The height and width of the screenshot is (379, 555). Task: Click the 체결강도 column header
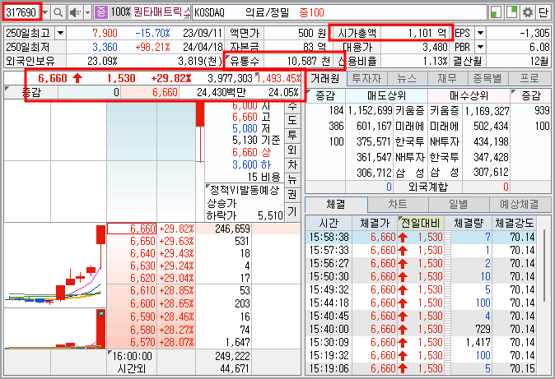tap(514, 223)
